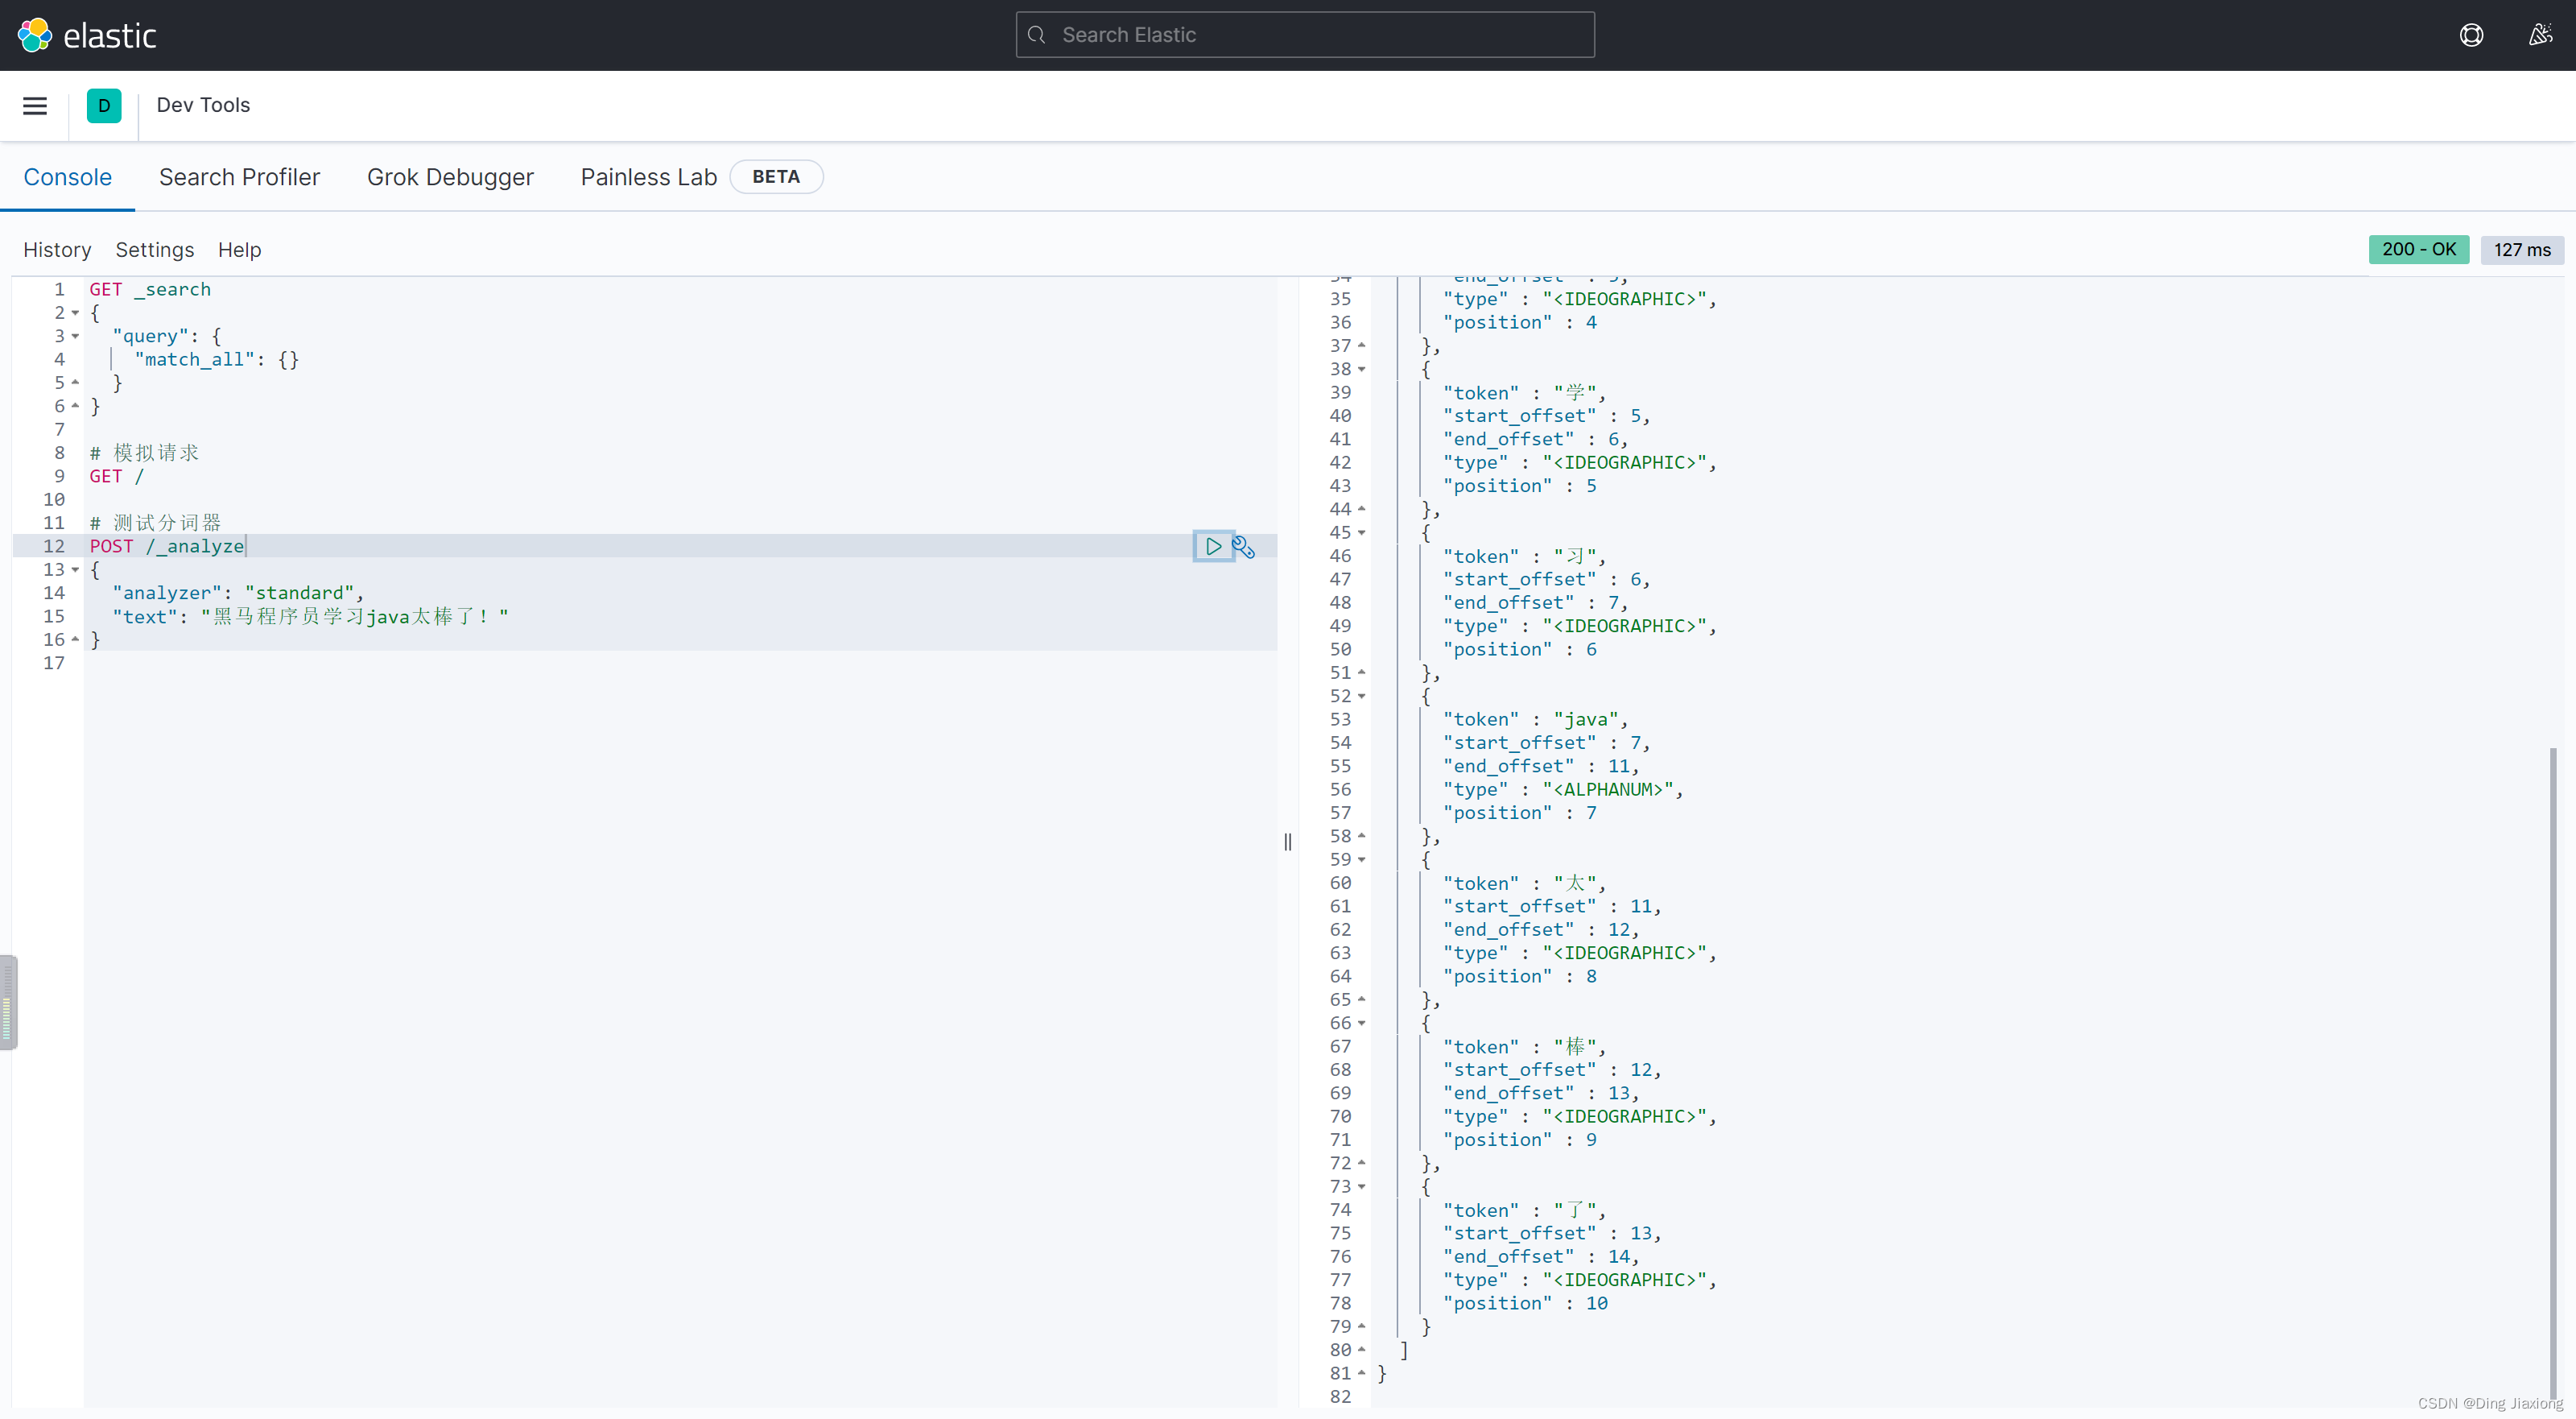The image size is (2576, 1419).
Task: Open the Search Elastic input field
Action: [1305, 35]
